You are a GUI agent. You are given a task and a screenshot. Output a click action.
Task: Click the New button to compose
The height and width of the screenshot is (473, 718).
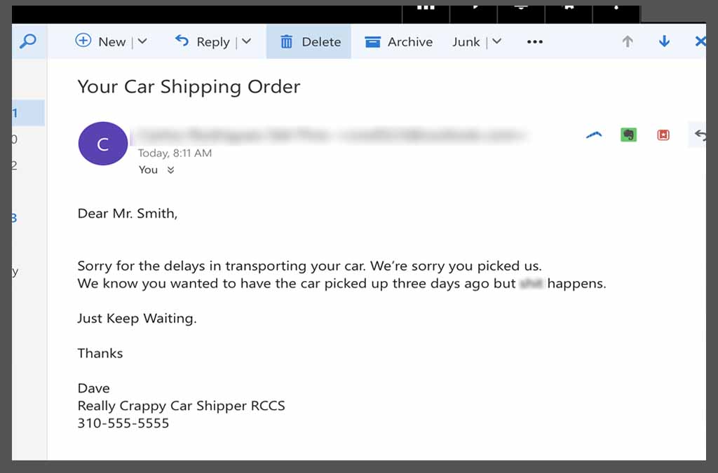[x=102, y=41]
